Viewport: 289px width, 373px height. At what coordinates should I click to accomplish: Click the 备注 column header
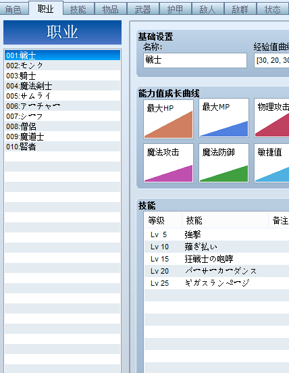click(279, 220)
